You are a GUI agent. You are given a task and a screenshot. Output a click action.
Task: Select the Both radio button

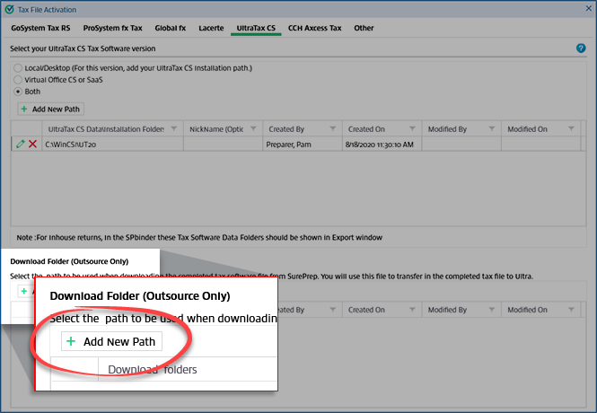[x=18, y=92]
